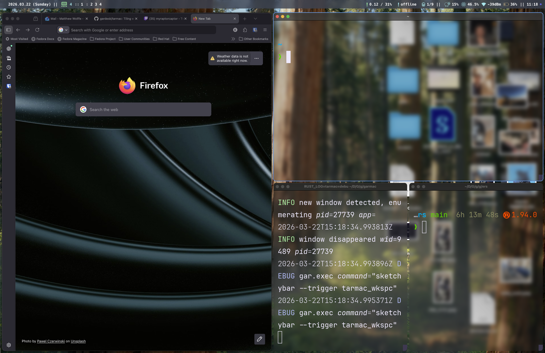Switch to the gardesk/tarmac GitHub tab
The width and height of the screenshot is (545, 353).
(116, 19)
